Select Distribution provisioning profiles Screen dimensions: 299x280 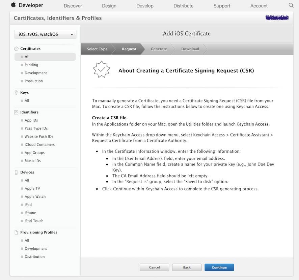[34, 257]
